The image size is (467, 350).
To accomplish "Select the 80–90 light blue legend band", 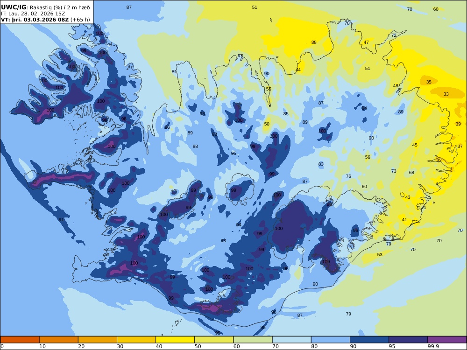I will (x=331, y=340).
